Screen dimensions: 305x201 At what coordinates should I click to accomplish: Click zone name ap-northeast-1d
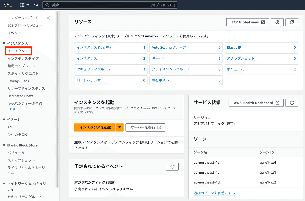click(x=206, y=182)
